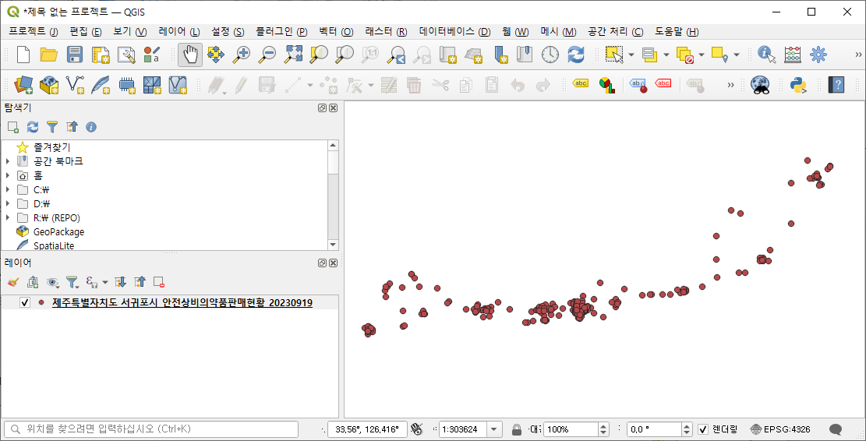The width and height of the screenshot is (866, 441).
Task: Open the Data Source Manager
Action: (x=23, y=84)
